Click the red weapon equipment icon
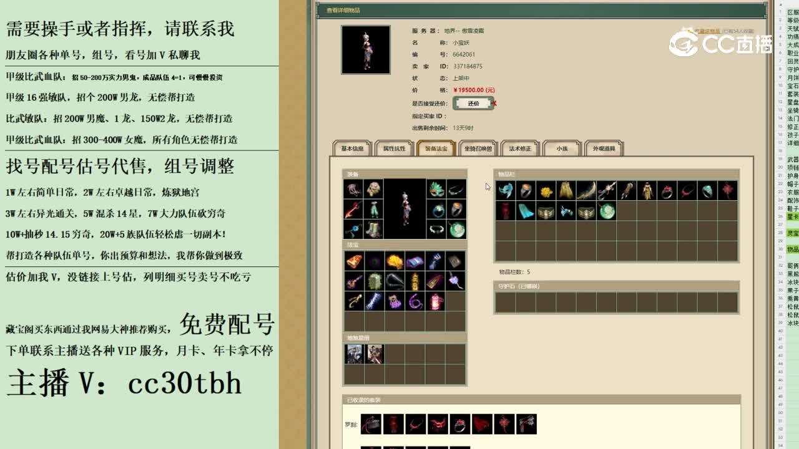The image size is (799, 449). click(353, 210)
